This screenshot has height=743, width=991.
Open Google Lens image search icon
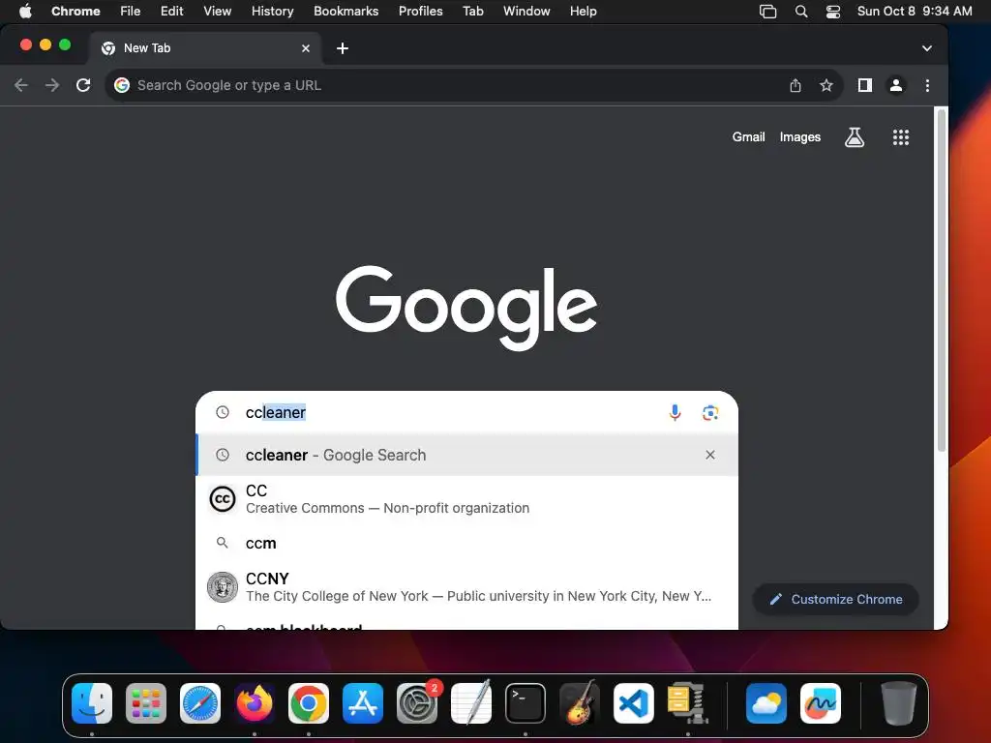tap(710, 412)
